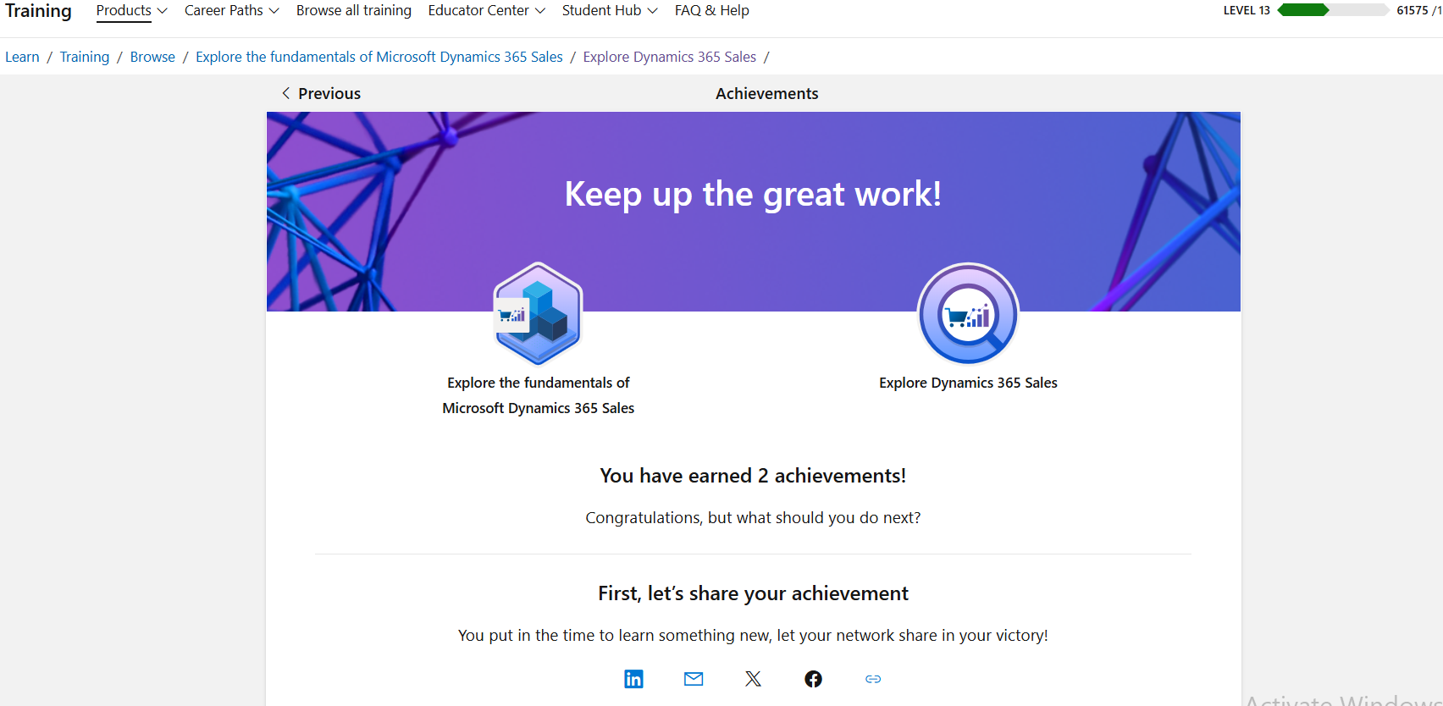Click the Training site title
Image resolution: width=1443 pixels, height=706 pixels.
click(38, 11)
